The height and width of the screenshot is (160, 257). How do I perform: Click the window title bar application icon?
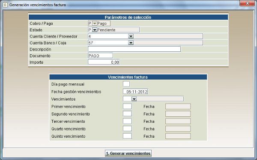5,5
